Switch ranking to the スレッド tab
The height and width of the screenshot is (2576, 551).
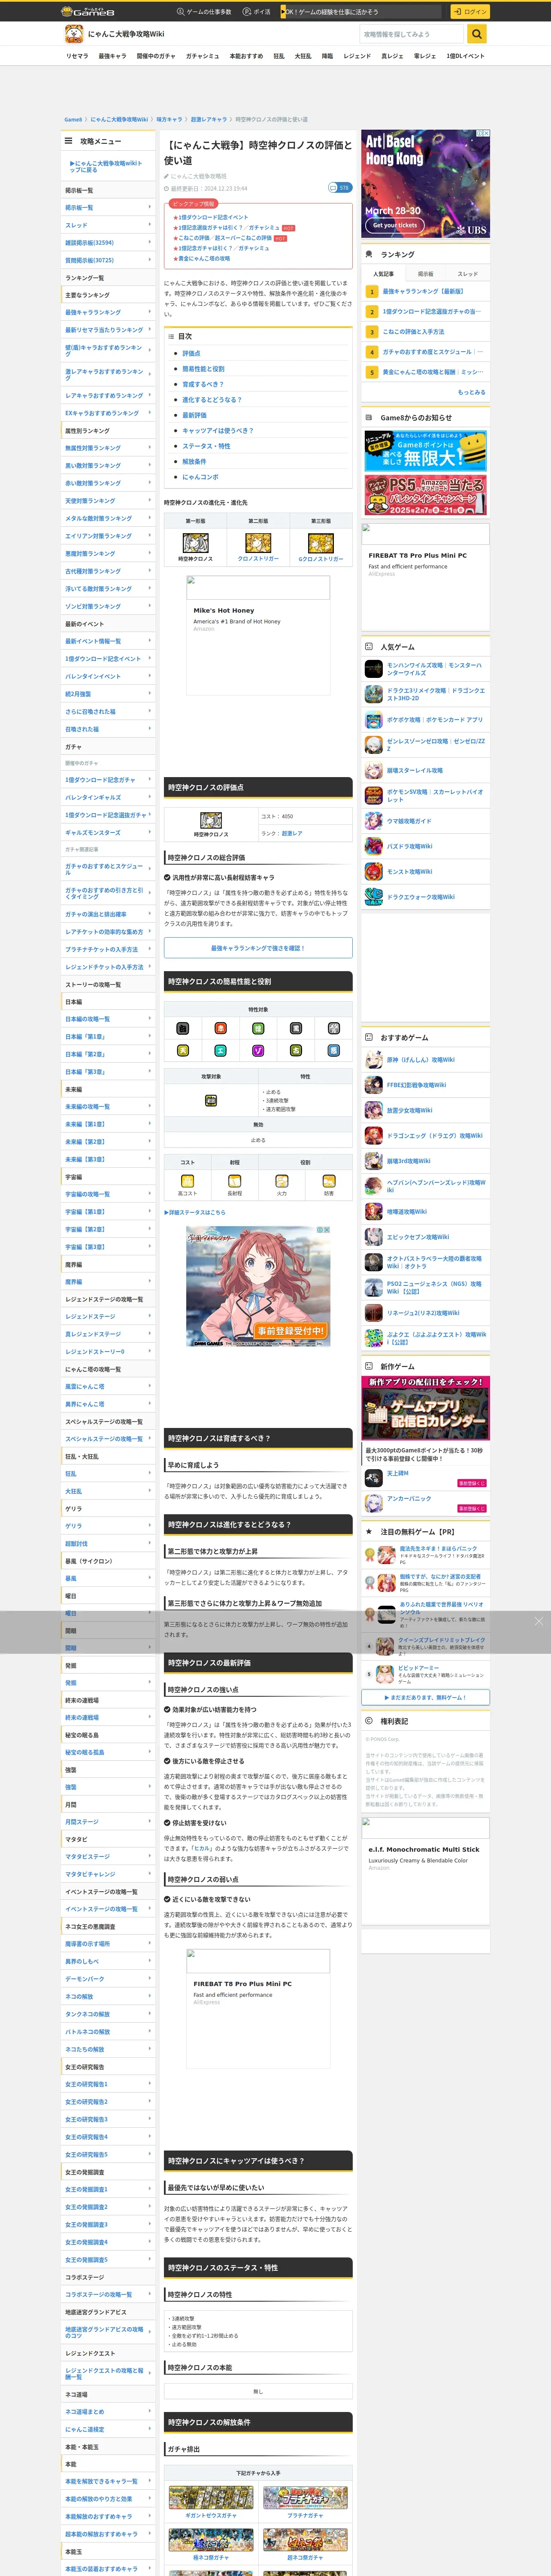pyautogui.click(x=468, y=274)
